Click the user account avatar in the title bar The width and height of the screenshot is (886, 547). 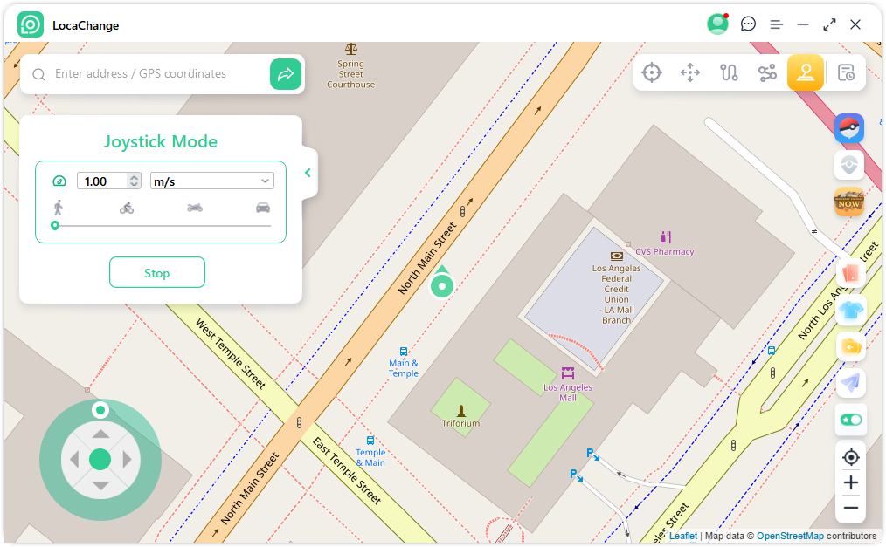717,24
